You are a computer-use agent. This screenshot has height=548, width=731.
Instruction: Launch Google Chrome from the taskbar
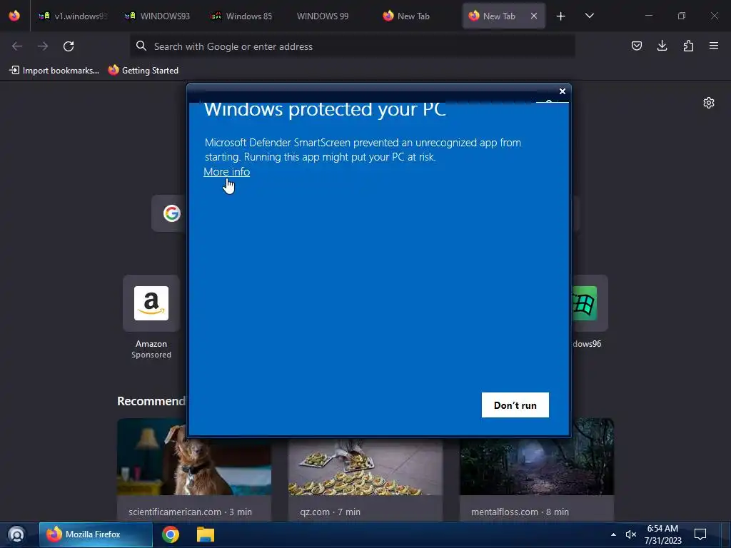171,534
